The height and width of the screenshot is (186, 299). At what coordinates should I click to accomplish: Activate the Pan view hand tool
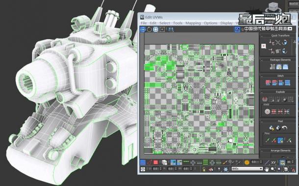[267, 169]
